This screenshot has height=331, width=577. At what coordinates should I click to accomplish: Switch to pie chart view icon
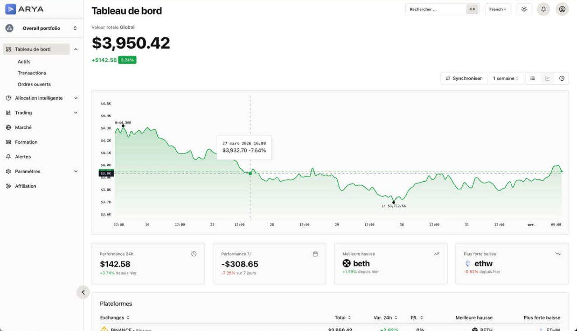click(x=562, y=78)
